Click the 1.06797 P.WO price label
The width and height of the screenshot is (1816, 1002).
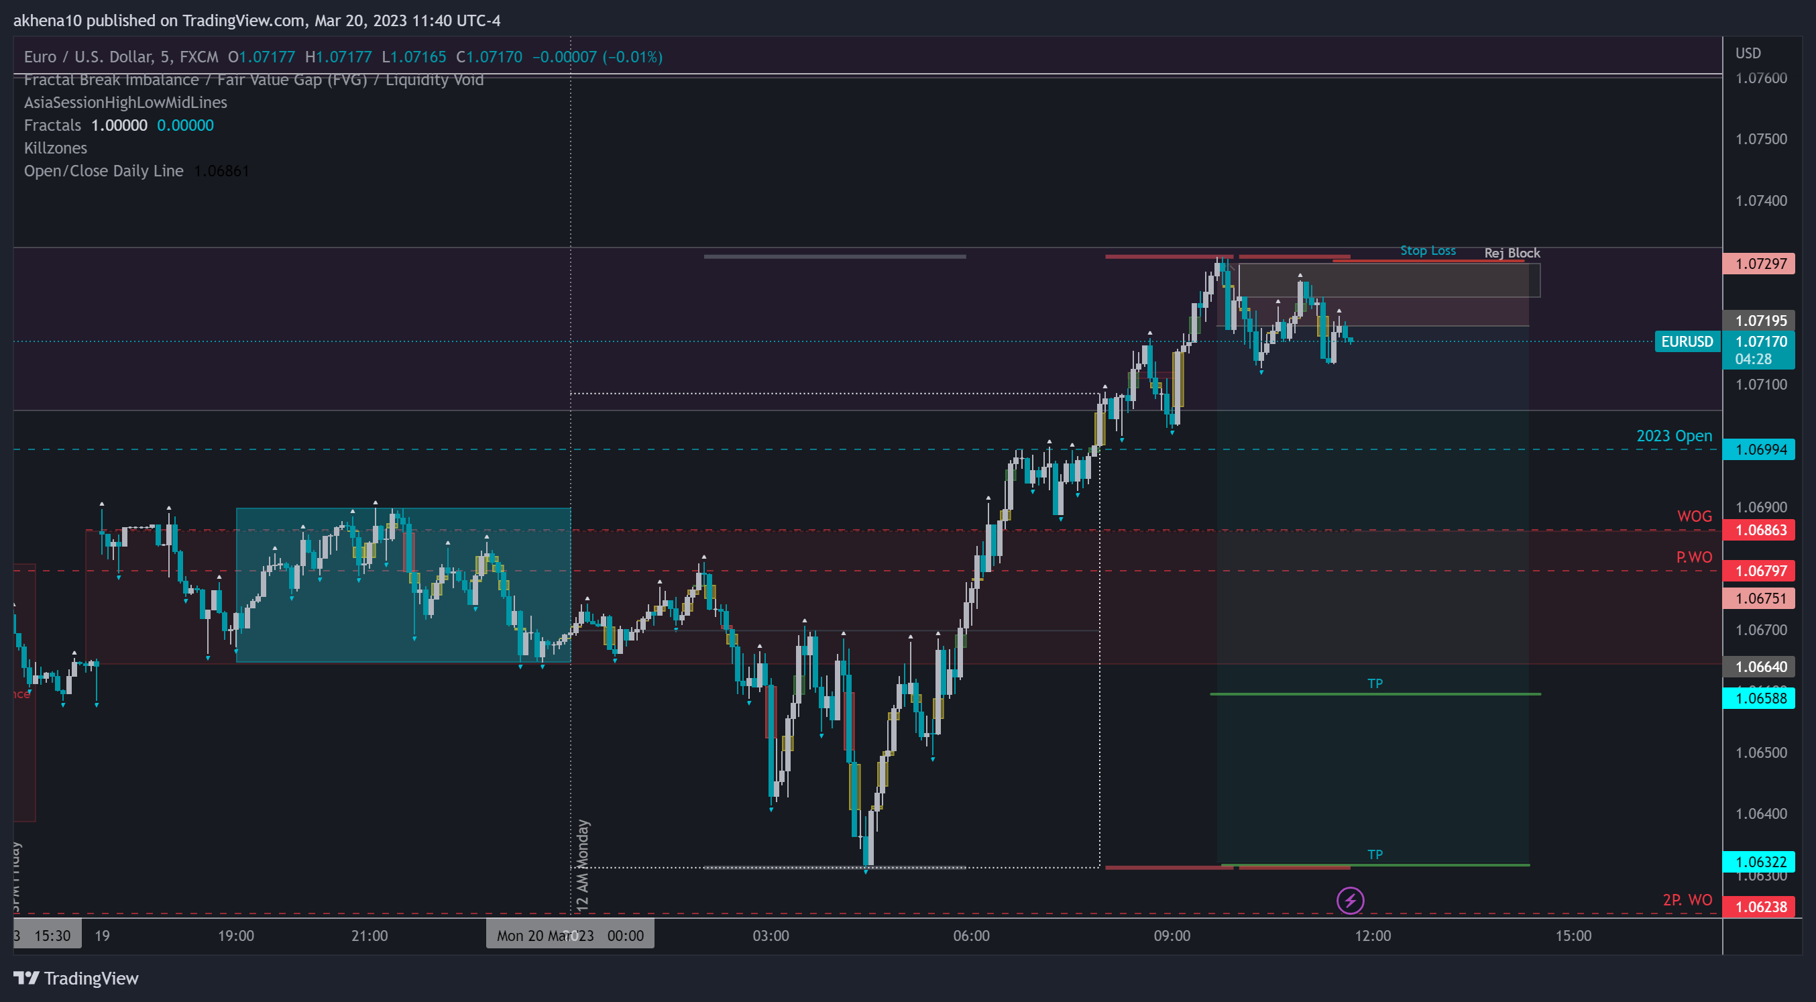coord(1759,571)
